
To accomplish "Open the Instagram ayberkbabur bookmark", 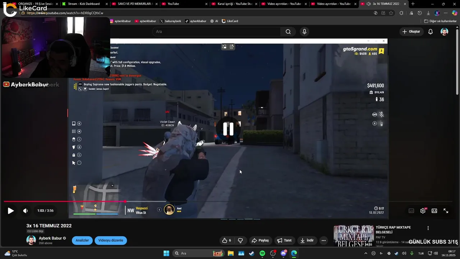I will tap(120, 21).
